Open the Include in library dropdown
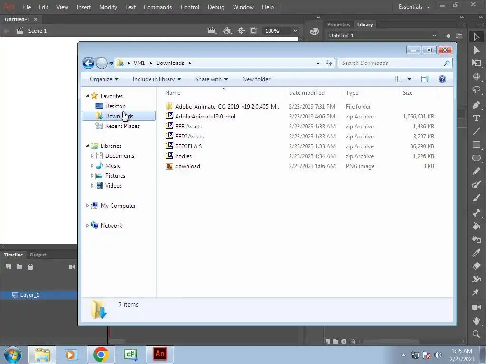 click(157, 79)
